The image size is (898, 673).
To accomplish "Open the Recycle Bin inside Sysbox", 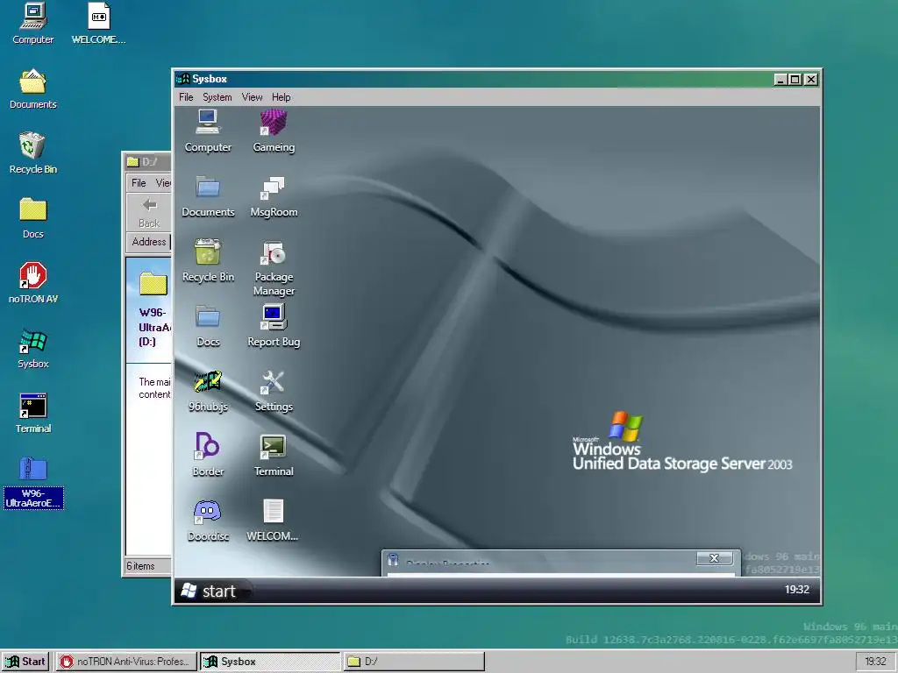I will pos(208,261).
